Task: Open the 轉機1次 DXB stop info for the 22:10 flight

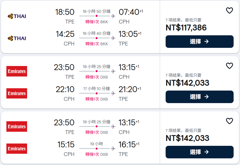Action: (97, 99)
